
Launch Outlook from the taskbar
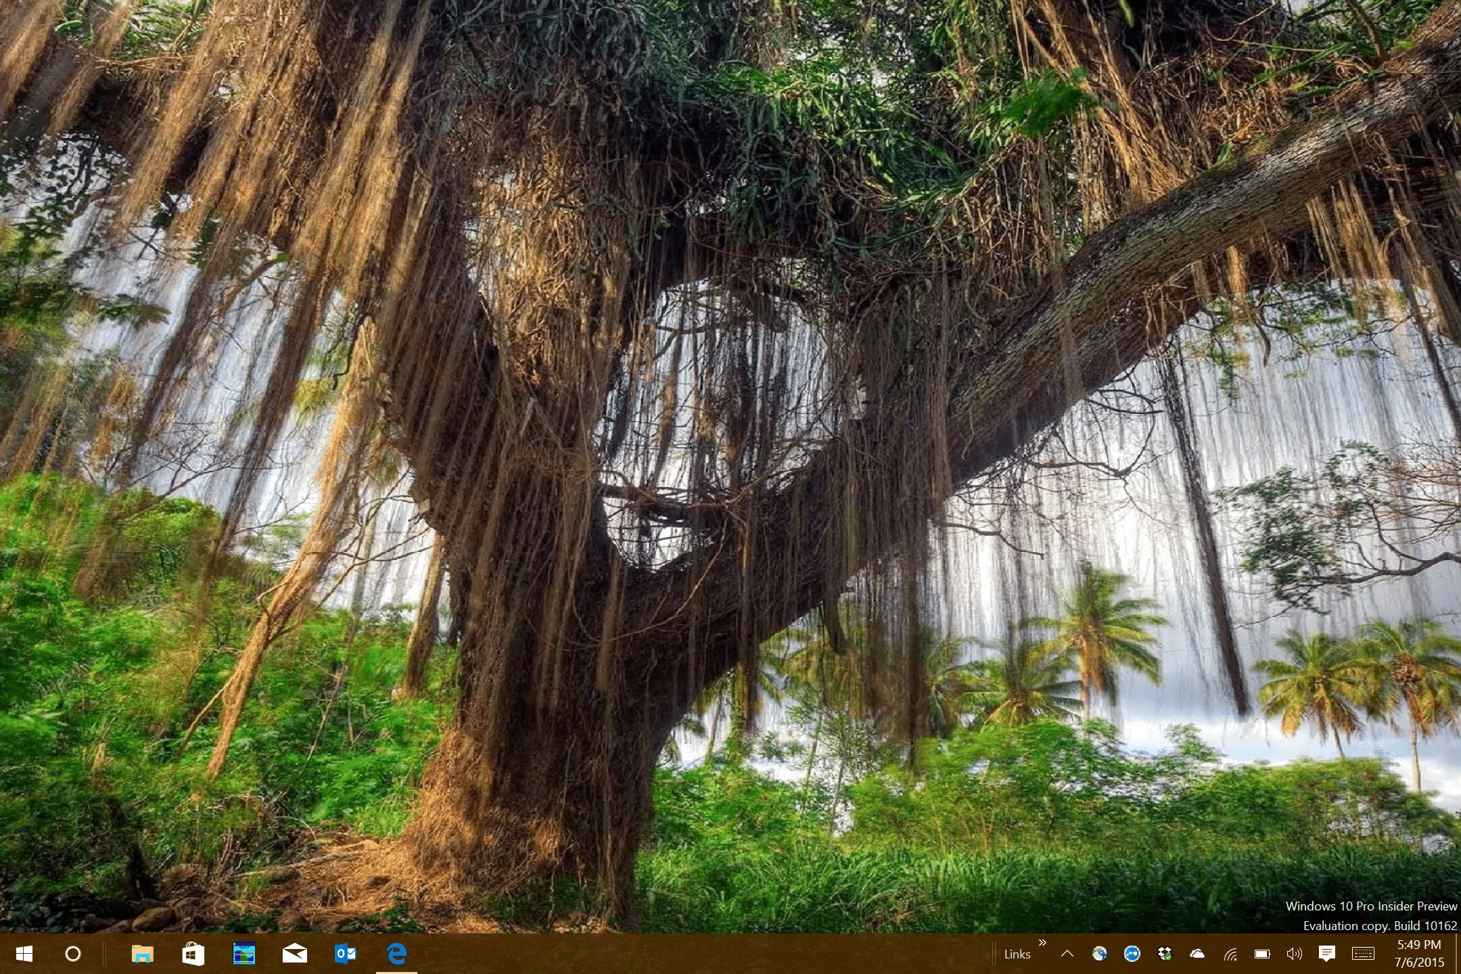(x=346, y=954)
